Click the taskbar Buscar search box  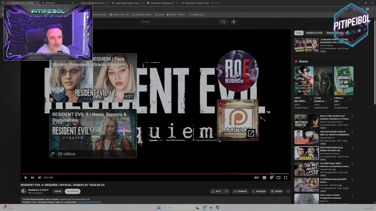178,207
